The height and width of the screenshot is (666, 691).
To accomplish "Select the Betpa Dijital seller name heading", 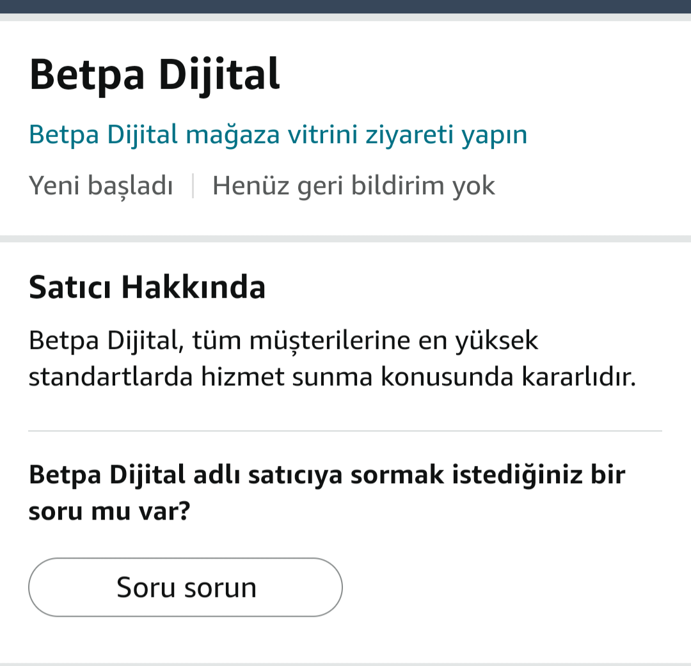I will (154, 75).
